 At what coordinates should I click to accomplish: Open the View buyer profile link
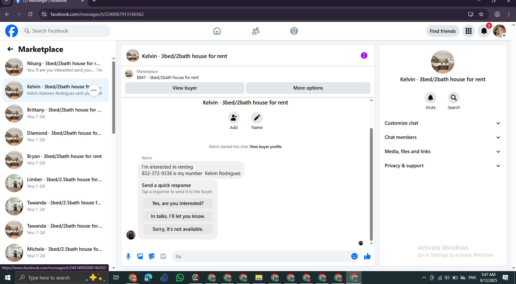(x=265, y=147)
